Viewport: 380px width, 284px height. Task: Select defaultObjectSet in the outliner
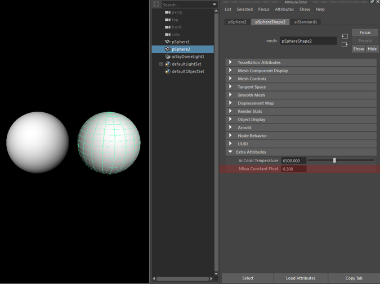point(183,71)
